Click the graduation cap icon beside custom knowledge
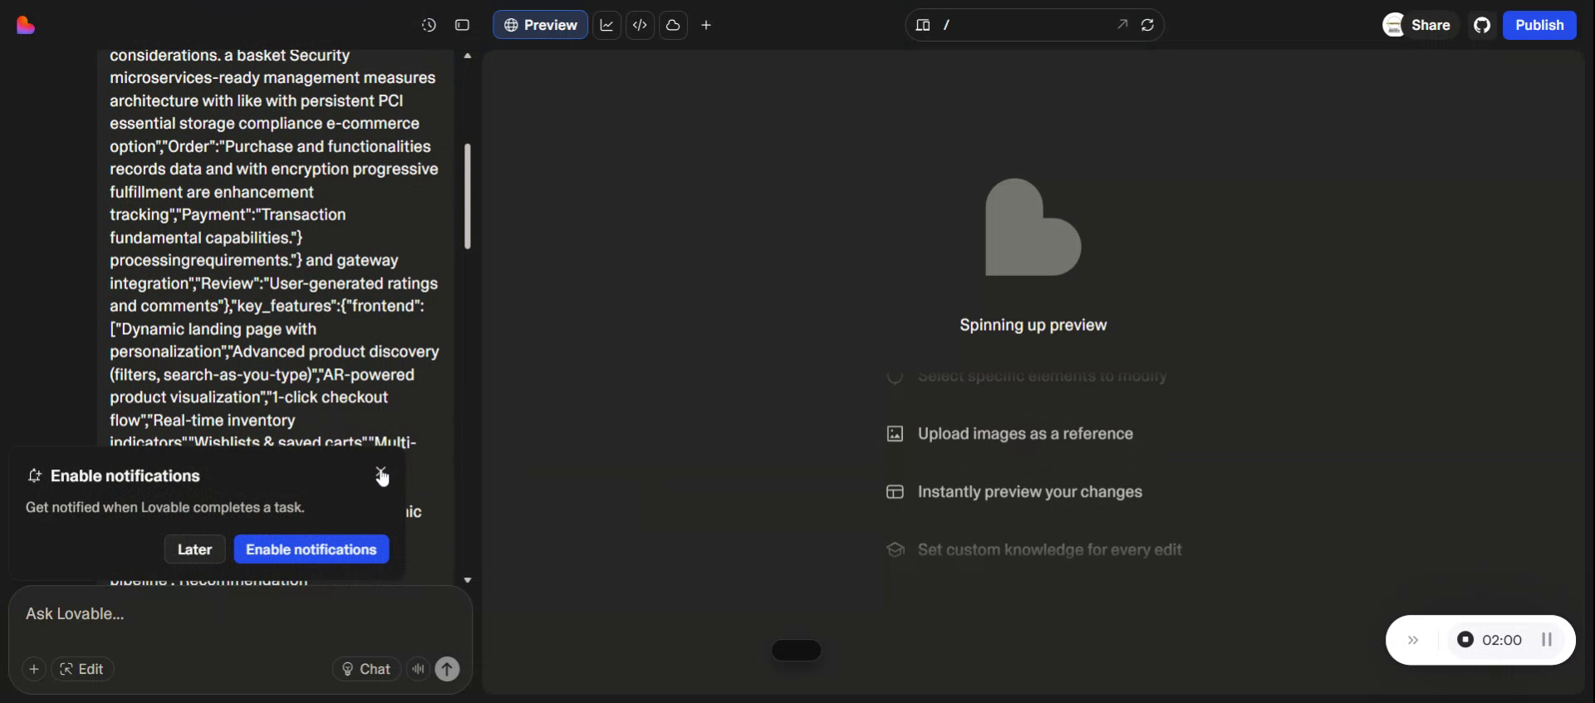Image resolution: width=1595 pixels, height=703 pixels. pos(895,550)
